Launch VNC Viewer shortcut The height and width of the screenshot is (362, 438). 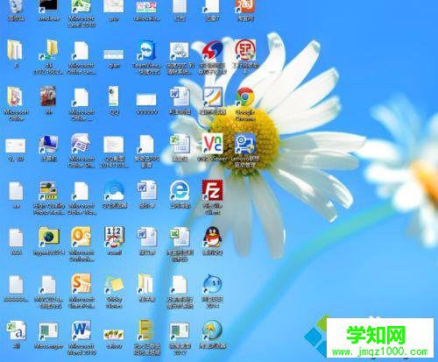[213, 144]
